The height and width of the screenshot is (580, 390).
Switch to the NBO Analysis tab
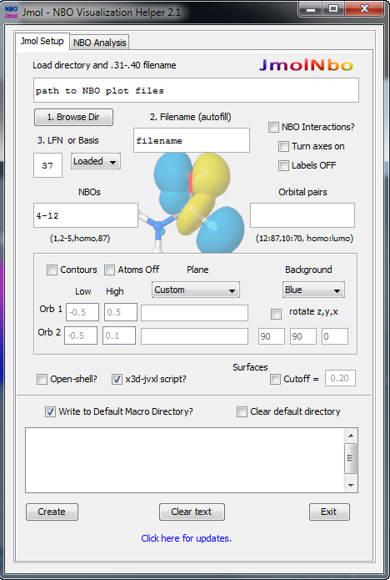(x=99, y=43)
